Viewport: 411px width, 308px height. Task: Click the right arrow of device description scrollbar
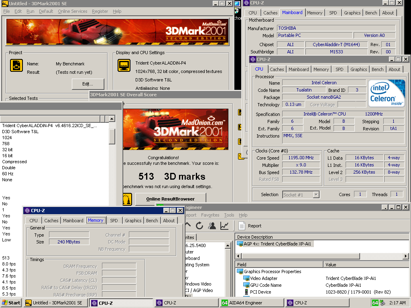(x=406, y=256)
